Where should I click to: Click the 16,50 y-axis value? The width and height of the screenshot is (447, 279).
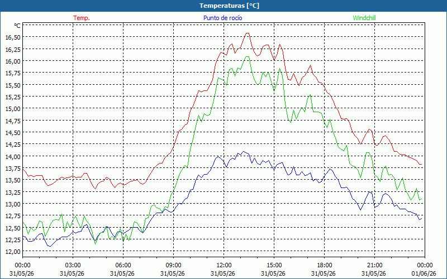tap(13, 37)
